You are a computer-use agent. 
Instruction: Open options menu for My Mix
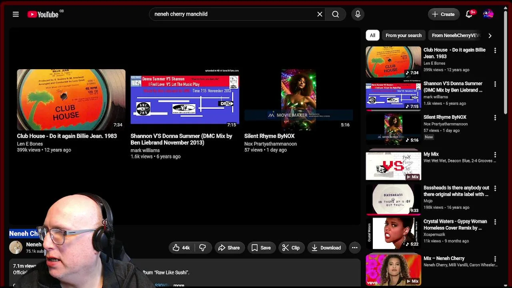[x=495, y=154]
